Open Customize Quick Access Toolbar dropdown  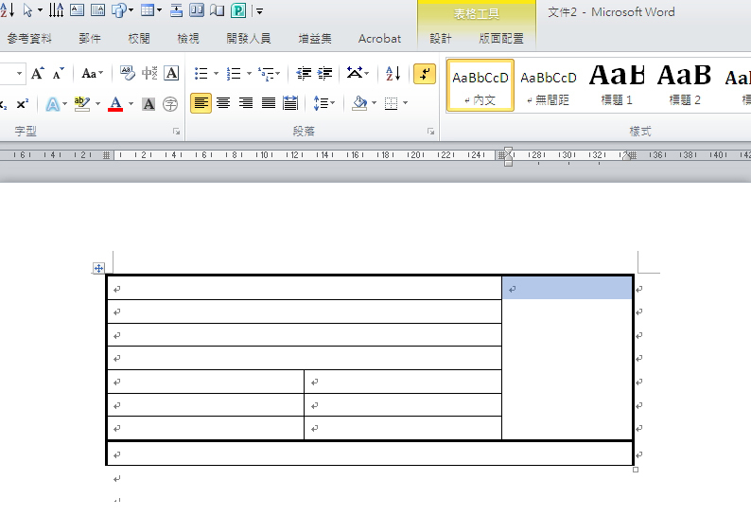click(259, 11)
